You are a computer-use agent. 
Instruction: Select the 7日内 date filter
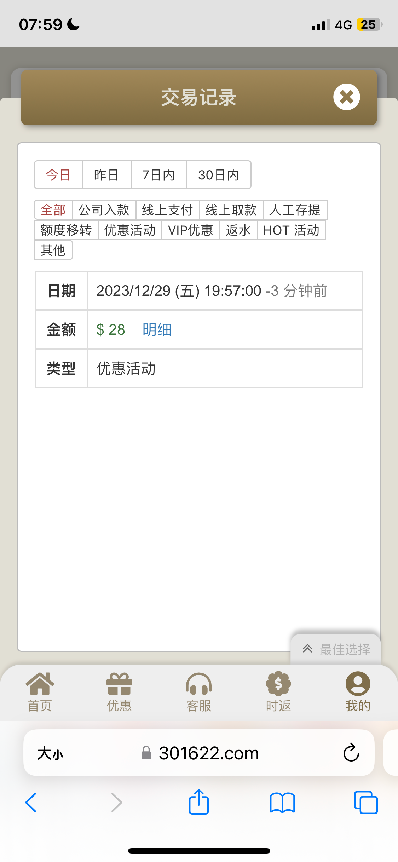click(x=158, y=175)
